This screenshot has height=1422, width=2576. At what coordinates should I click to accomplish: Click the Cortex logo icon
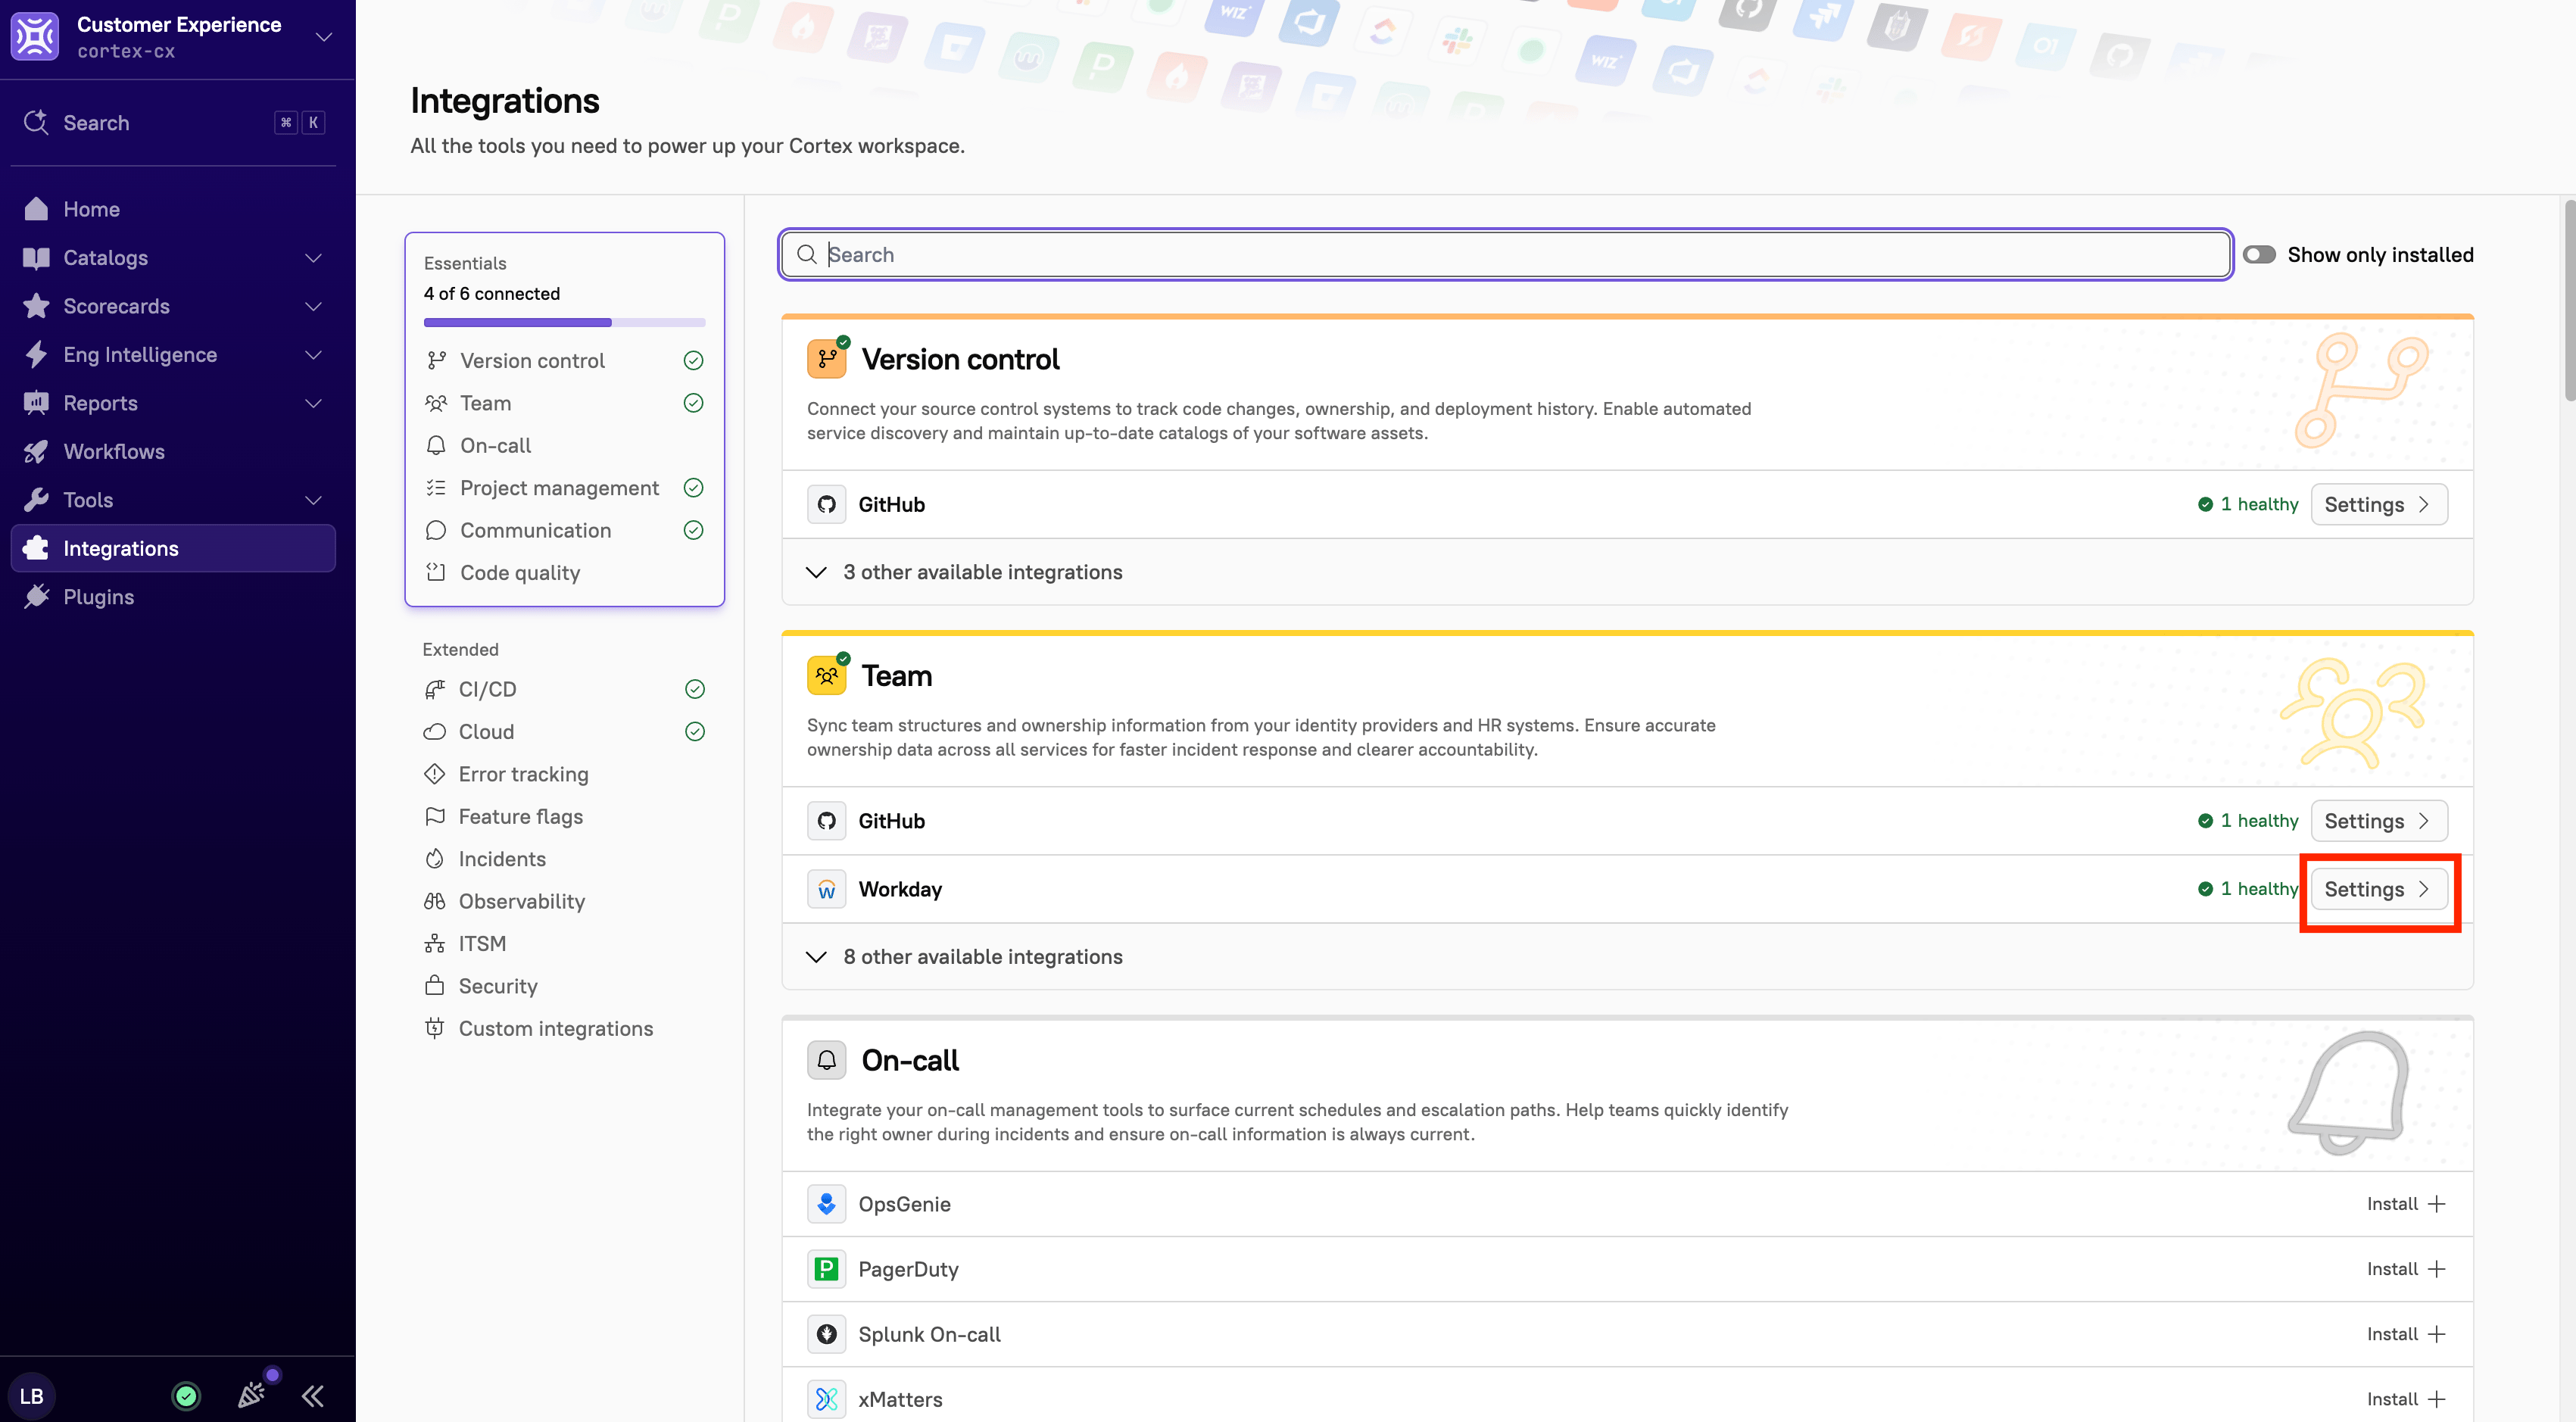coord(35,37)
